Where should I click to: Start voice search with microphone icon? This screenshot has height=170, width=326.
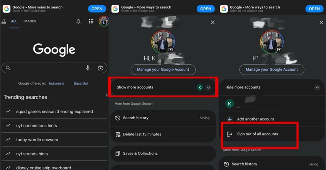[88, 68]
